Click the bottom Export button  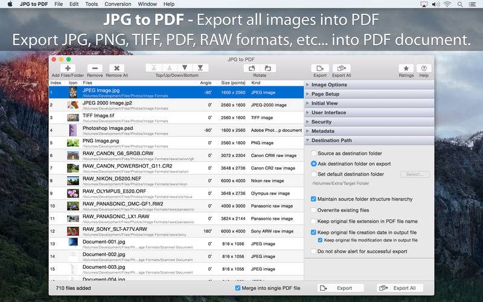341,288
